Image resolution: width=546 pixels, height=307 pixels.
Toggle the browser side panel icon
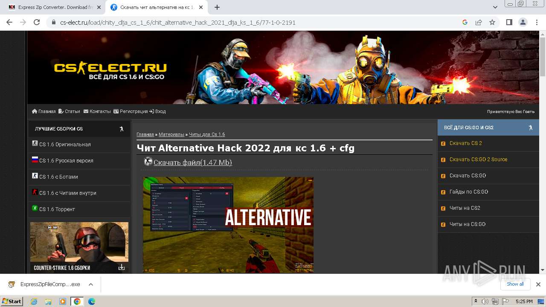(509, 22)
